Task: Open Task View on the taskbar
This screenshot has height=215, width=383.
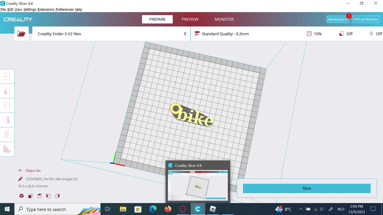Action: point(108,209)
